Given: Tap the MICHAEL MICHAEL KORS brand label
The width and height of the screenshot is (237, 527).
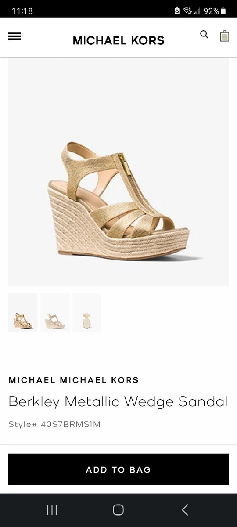Looking at the screenshot, I should pyautogui.click(x=74, y=380).
